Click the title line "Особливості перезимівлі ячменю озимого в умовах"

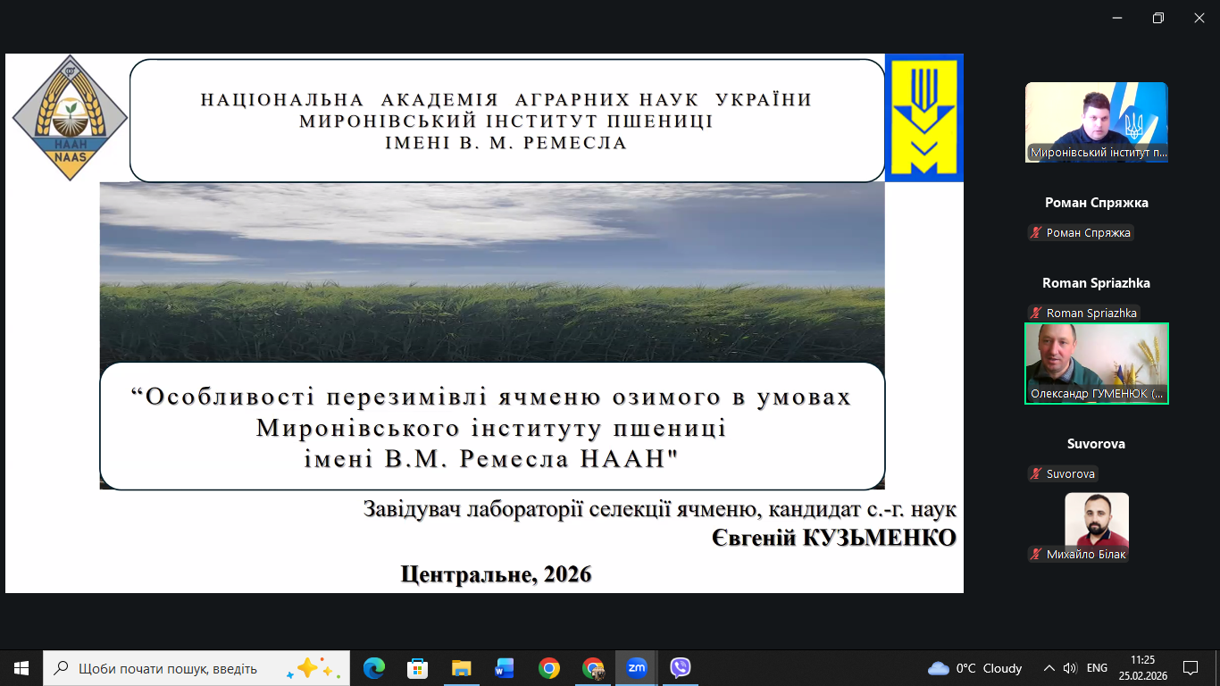click(x=491, y=397)
